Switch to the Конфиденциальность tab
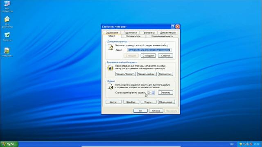This screenshot has width=262, height=147. 162,36
